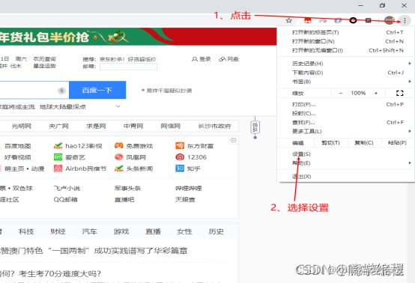Switch to the 财经 news tab
415x283 pixels.
point(58,231)
